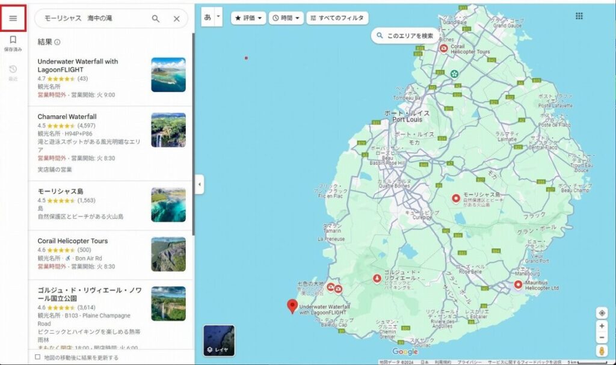The height and width of the screenshot is (365, 616).
Task: Open the input method dropdown arrow
Action: (x=218, y=17)
